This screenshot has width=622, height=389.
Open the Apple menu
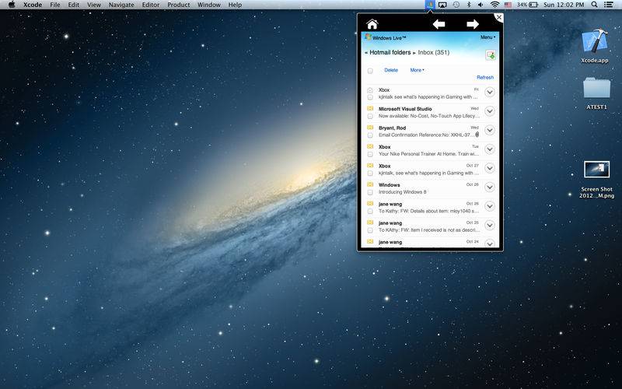pyautogui.click(x=12, y=5)
